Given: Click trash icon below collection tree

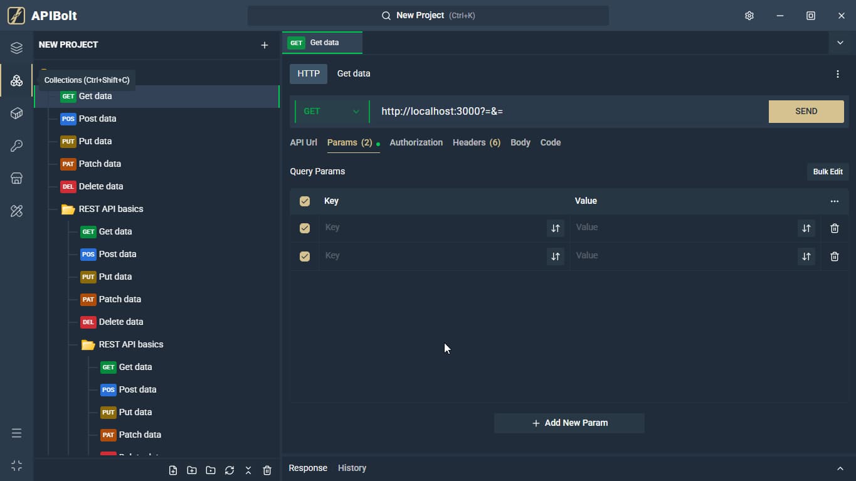Looking at the screenshot, I should pos(267,470).
